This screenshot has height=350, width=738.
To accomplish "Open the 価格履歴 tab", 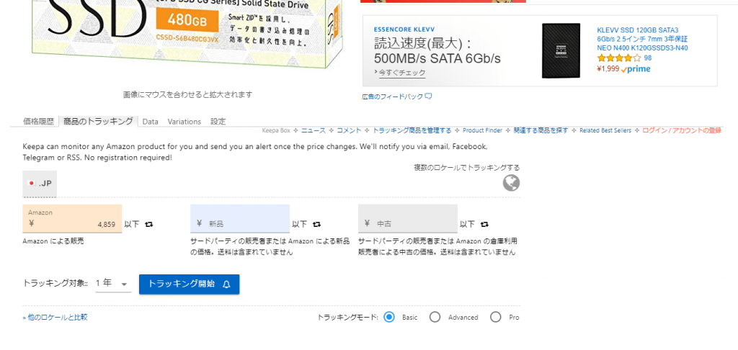I will tap(39, 122).
